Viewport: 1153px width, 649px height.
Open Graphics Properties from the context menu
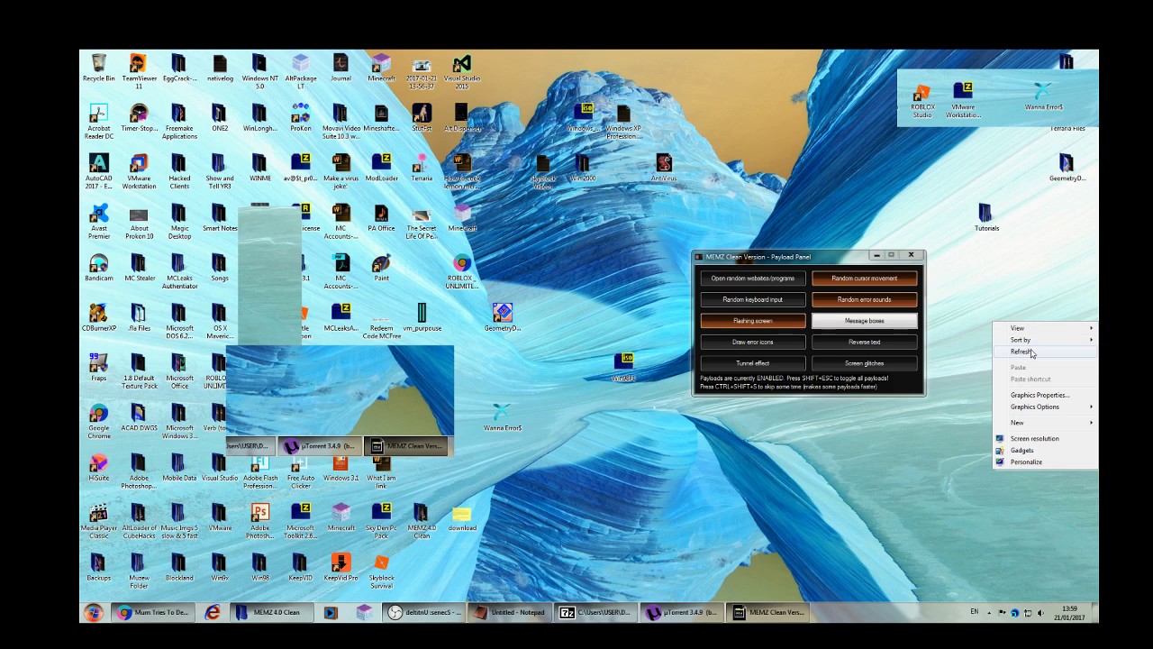coord(1045,395)
